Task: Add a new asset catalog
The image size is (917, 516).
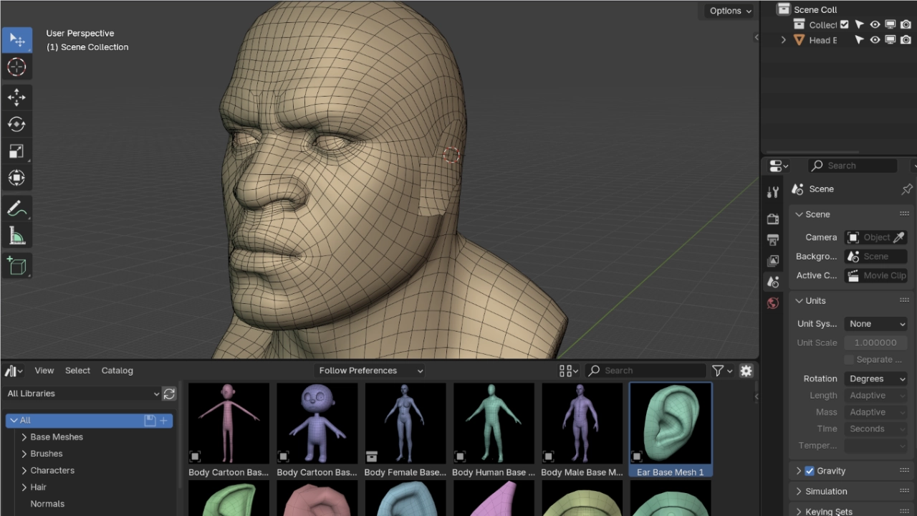Action: 164,421
